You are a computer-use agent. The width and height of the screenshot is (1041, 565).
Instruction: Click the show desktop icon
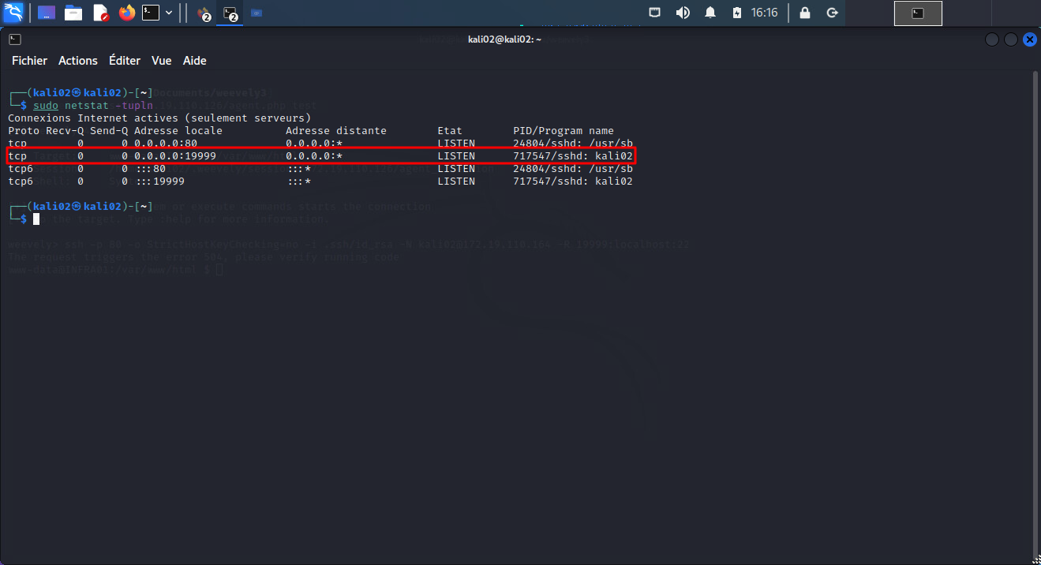pos(47,13)
